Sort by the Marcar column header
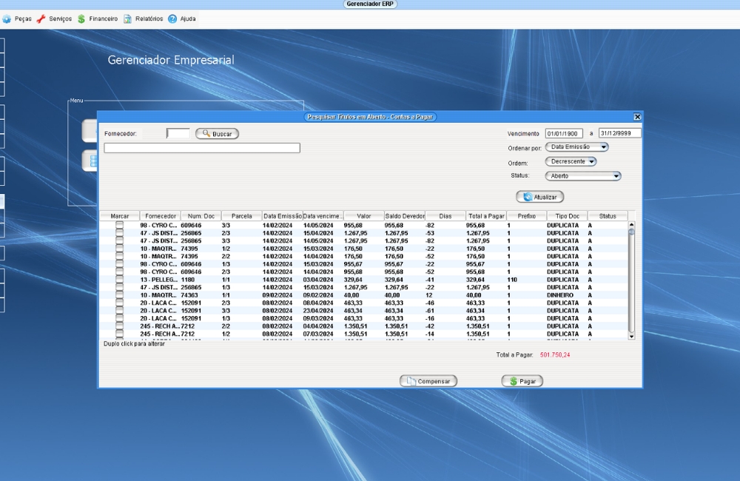Viewport: 740px width, 481px height. pyautogui.click(x=119, y=216)
